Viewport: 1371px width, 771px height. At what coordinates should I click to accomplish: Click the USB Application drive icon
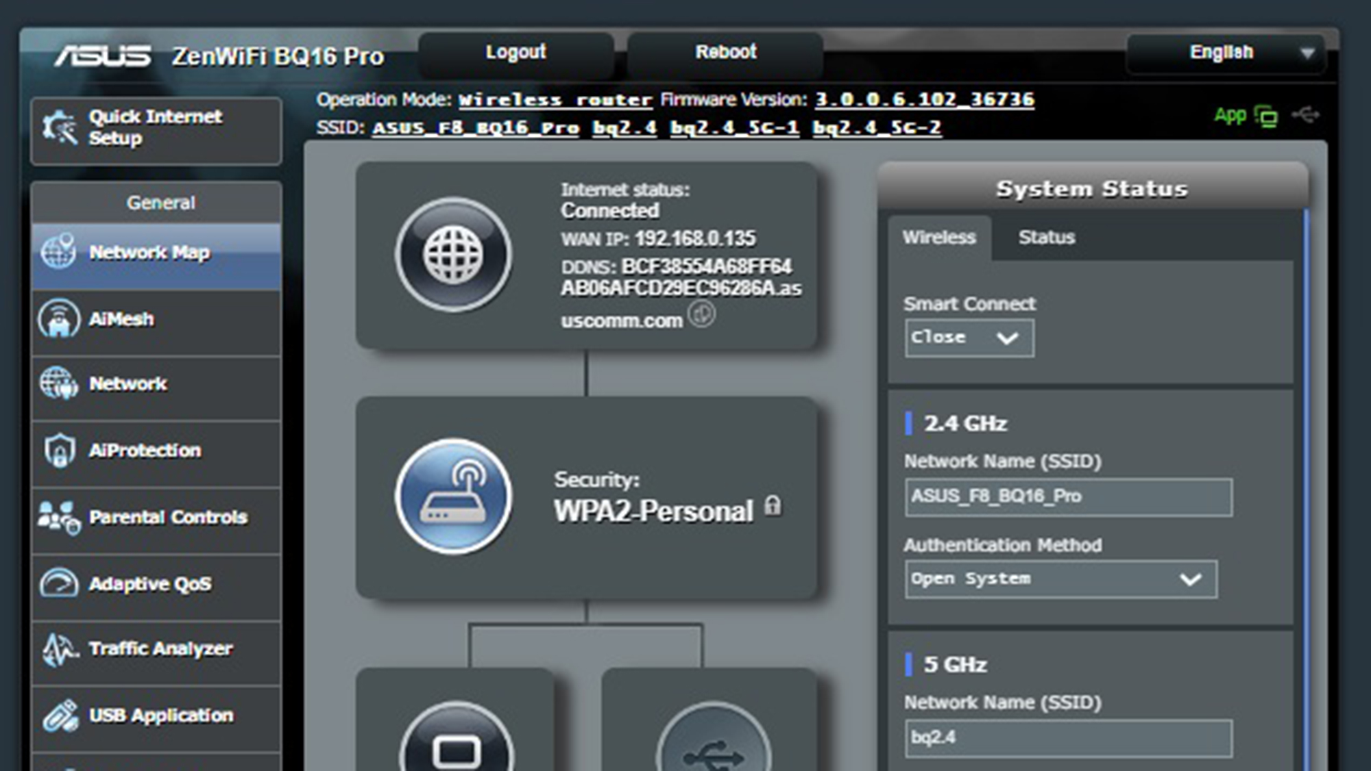click(60, 716)
